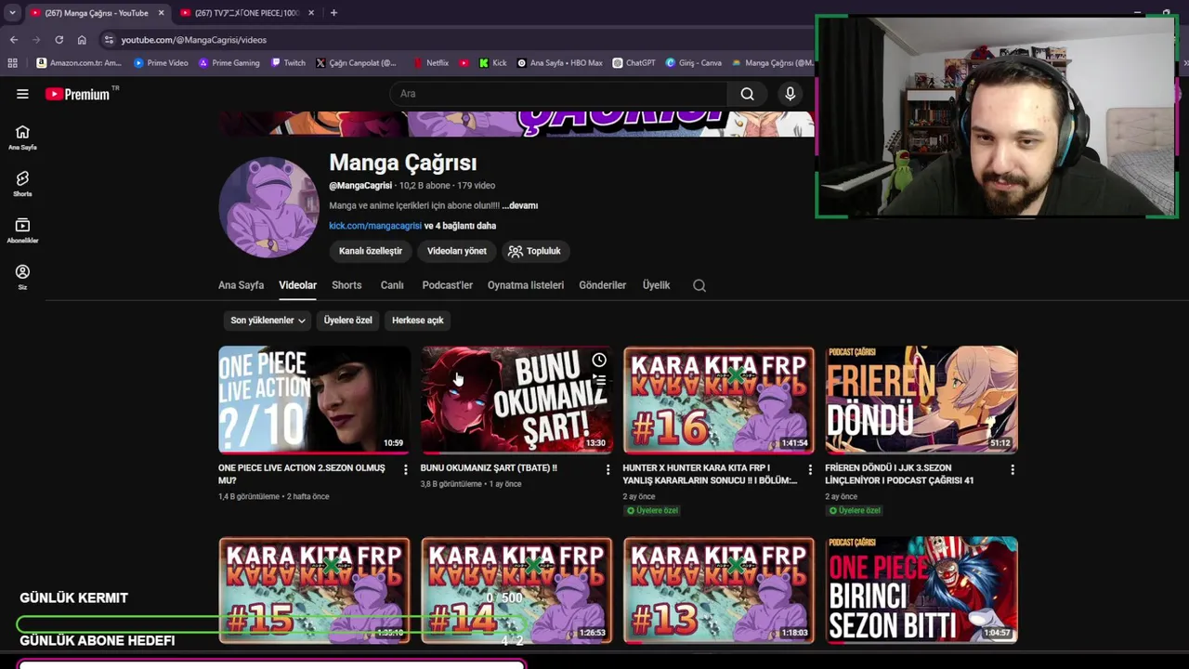Open the Twitch bookmark
Viewport: 1189px width, 669px height.
click(289, 63)
